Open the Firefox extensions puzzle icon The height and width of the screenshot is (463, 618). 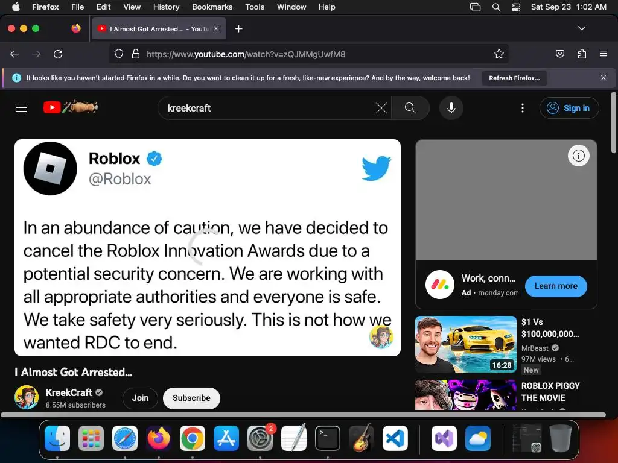pyautogui.click(x=582, y=54)
